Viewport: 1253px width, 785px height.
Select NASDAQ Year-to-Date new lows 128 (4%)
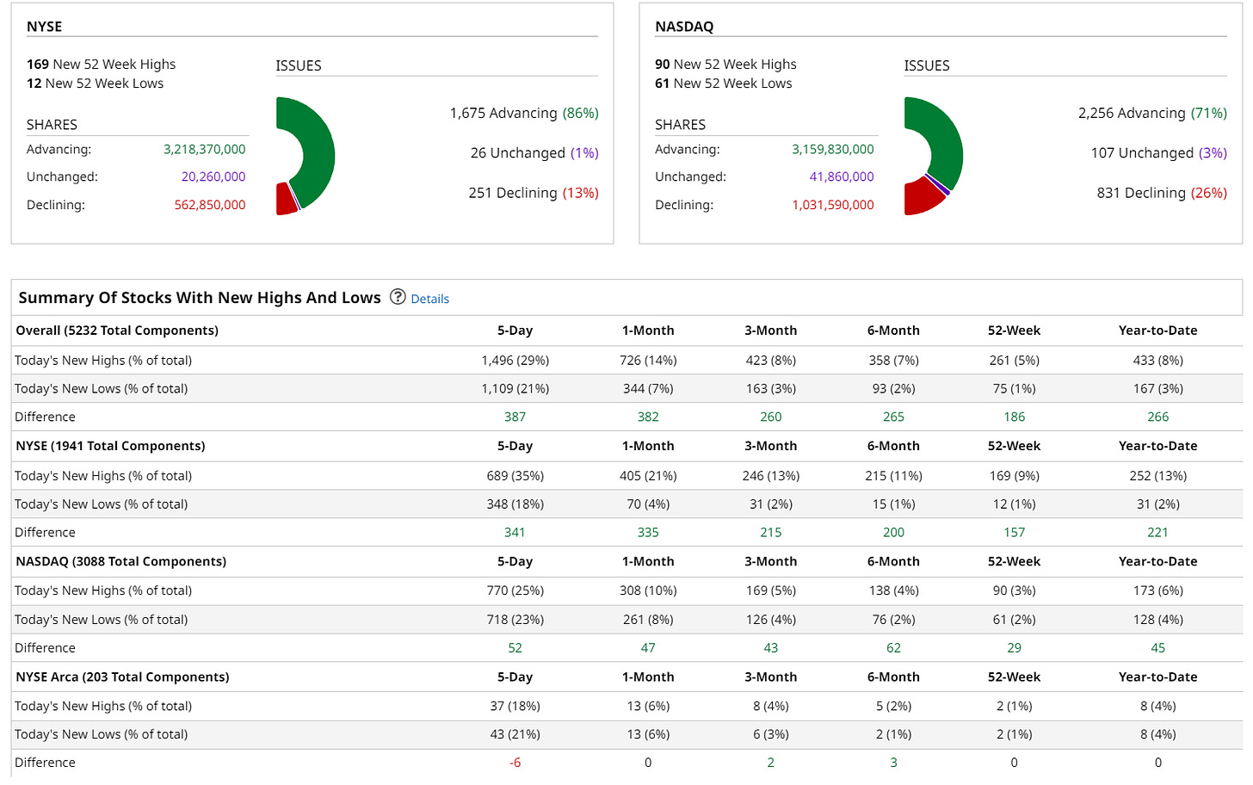1158,620
